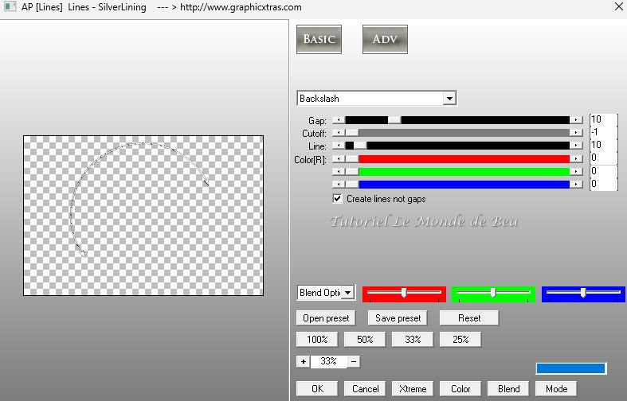Viewport: 627px width, 401px height.
Task: Focus the Gap value field
Action: tap(603, 119)
